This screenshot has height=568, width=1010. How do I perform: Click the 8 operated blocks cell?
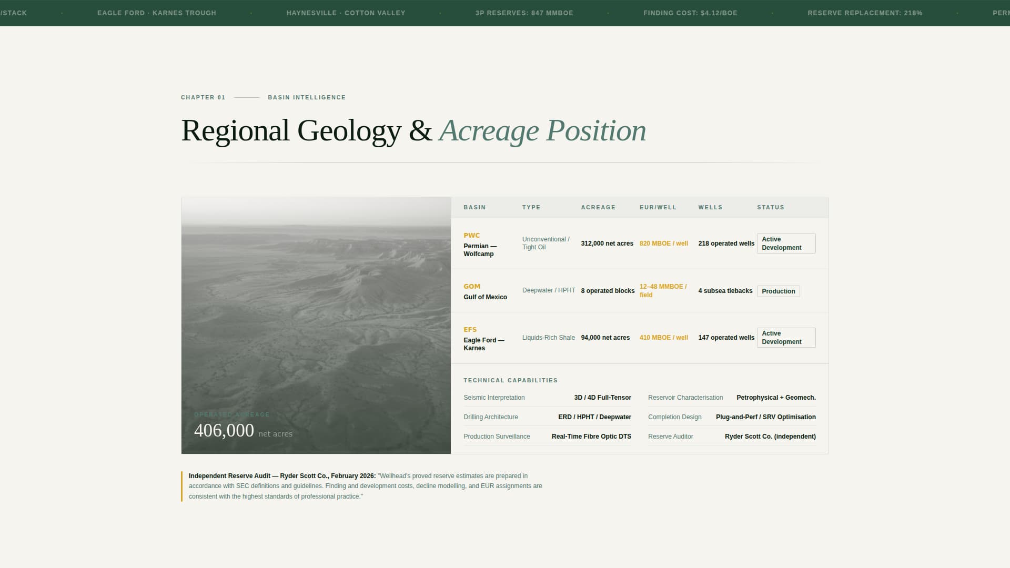pos(608,291)
